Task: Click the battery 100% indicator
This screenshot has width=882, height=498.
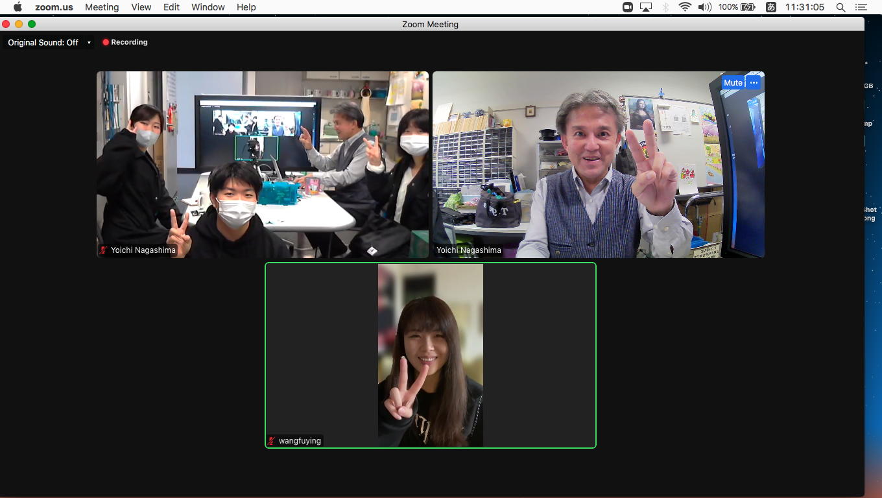Action: click(737, 7)
